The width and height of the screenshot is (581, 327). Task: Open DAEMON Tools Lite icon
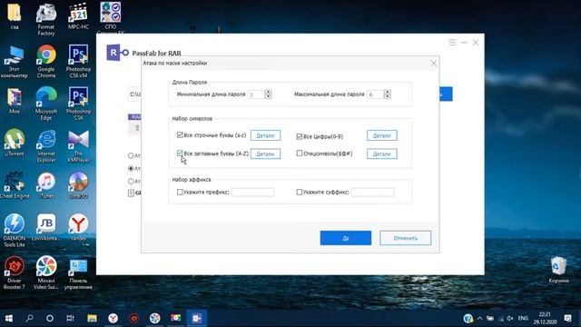click(x=15, y=230)
